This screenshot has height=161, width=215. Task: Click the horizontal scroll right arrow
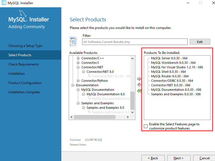[128, 117]
